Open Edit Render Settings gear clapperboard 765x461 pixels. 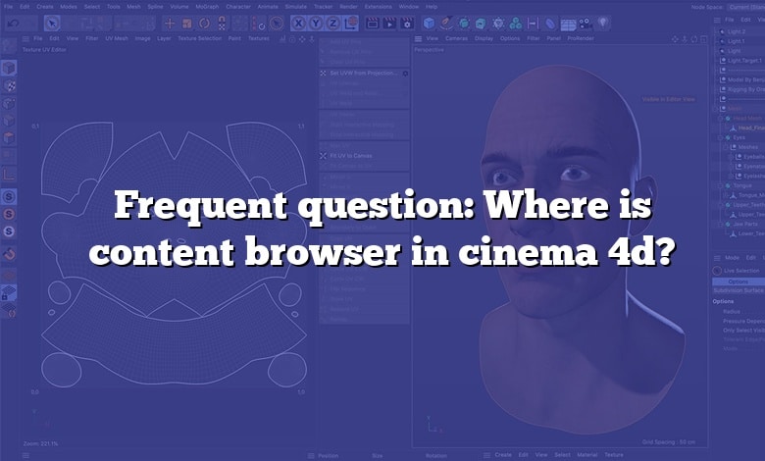pos(407,23)
